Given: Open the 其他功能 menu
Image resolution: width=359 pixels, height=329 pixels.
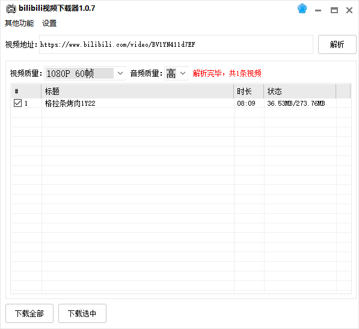Looking at the screenshot, I should (19, 23).
